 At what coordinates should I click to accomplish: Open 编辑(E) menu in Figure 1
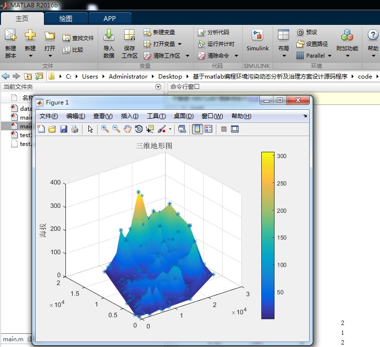pyautogui.click(x=76, y=116)
